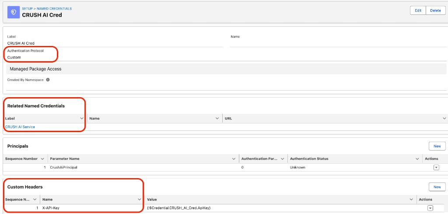Expand the Related Credentials Label column menu

pos(81,118)
